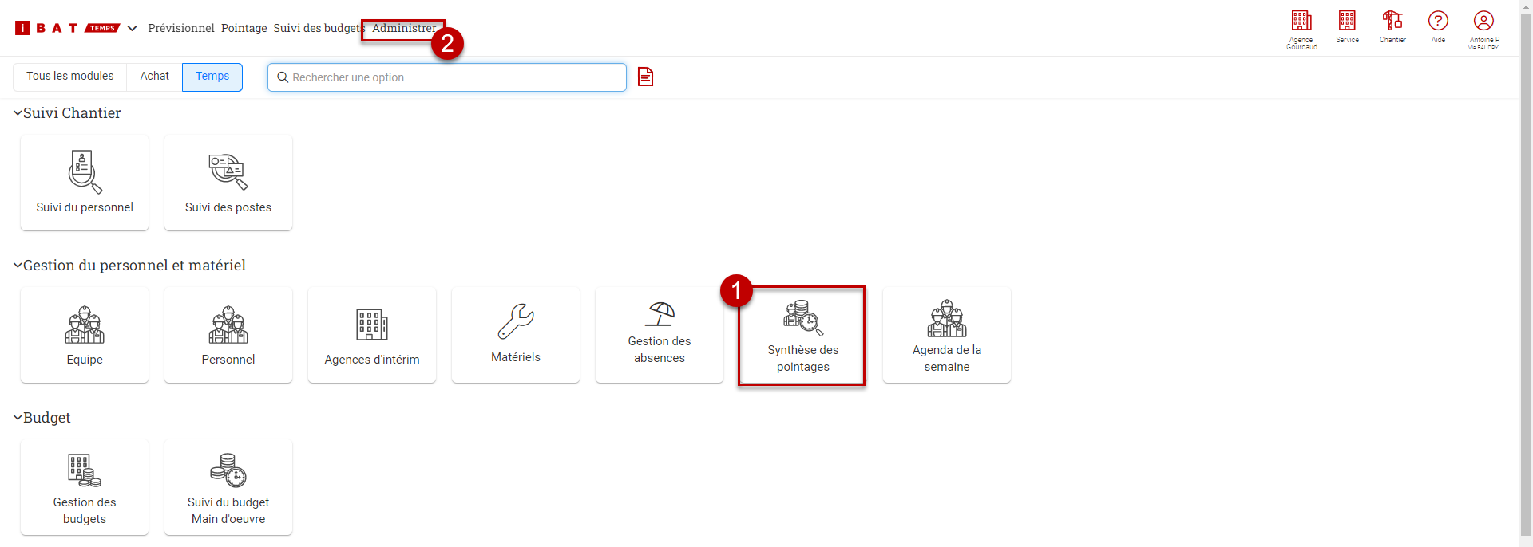The height and width of the screenshot is (547, 1533).
Task: Open the Matériels wrench tile
Action: 516,335
